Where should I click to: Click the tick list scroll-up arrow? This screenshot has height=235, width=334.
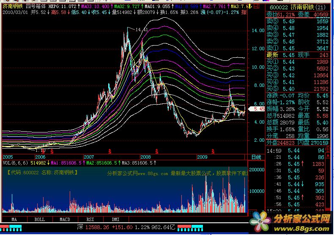328,156
